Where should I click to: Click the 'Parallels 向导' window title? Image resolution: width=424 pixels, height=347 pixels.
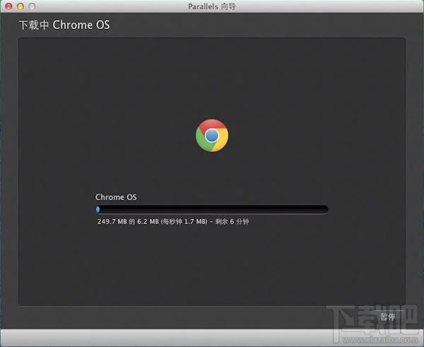coord(212,6)
